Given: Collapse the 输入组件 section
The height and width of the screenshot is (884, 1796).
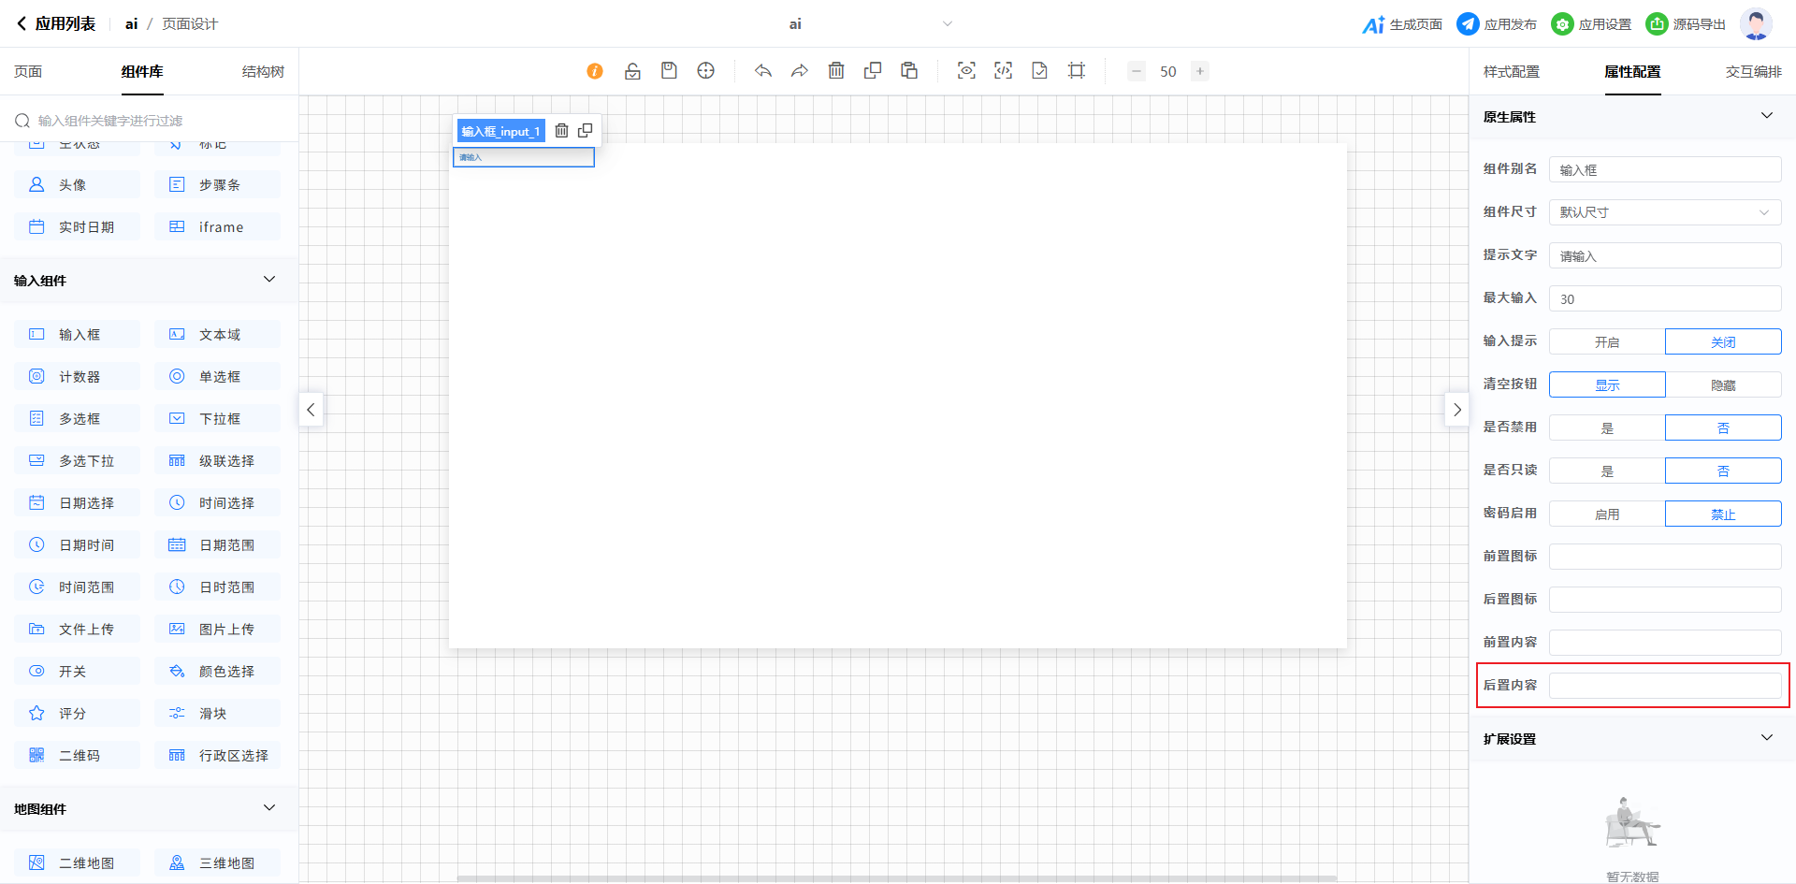Looking at the screenshot, I should 269,280.
